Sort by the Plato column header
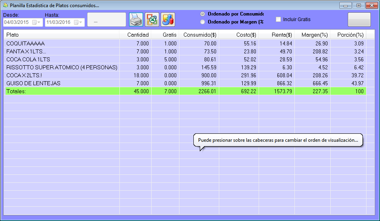 (x=62, y=35)
